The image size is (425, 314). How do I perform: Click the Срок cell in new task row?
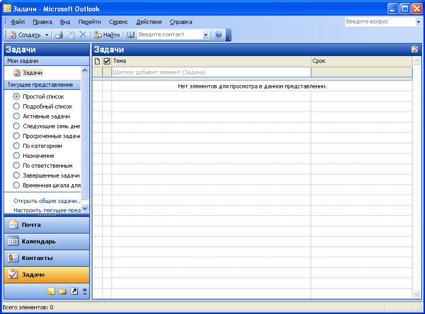(362, 72)
